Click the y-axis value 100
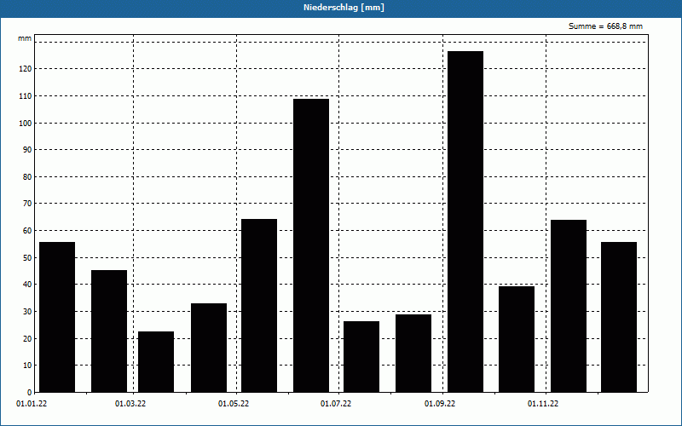The width and height of the screenshot is (682, 426). click(x=26, y=123)
